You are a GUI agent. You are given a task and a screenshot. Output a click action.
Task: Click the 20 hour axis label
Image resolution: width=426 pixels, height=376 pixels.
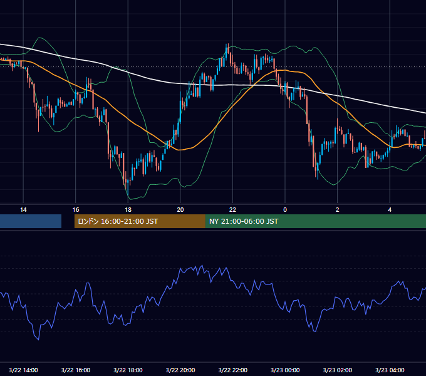coord(180,210)
